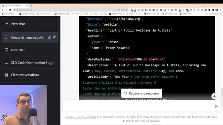Click the datePublished value 2023-01-04T00:00:00+00:00
Viewport: 223px width, 125px height.
pos(141,59)
